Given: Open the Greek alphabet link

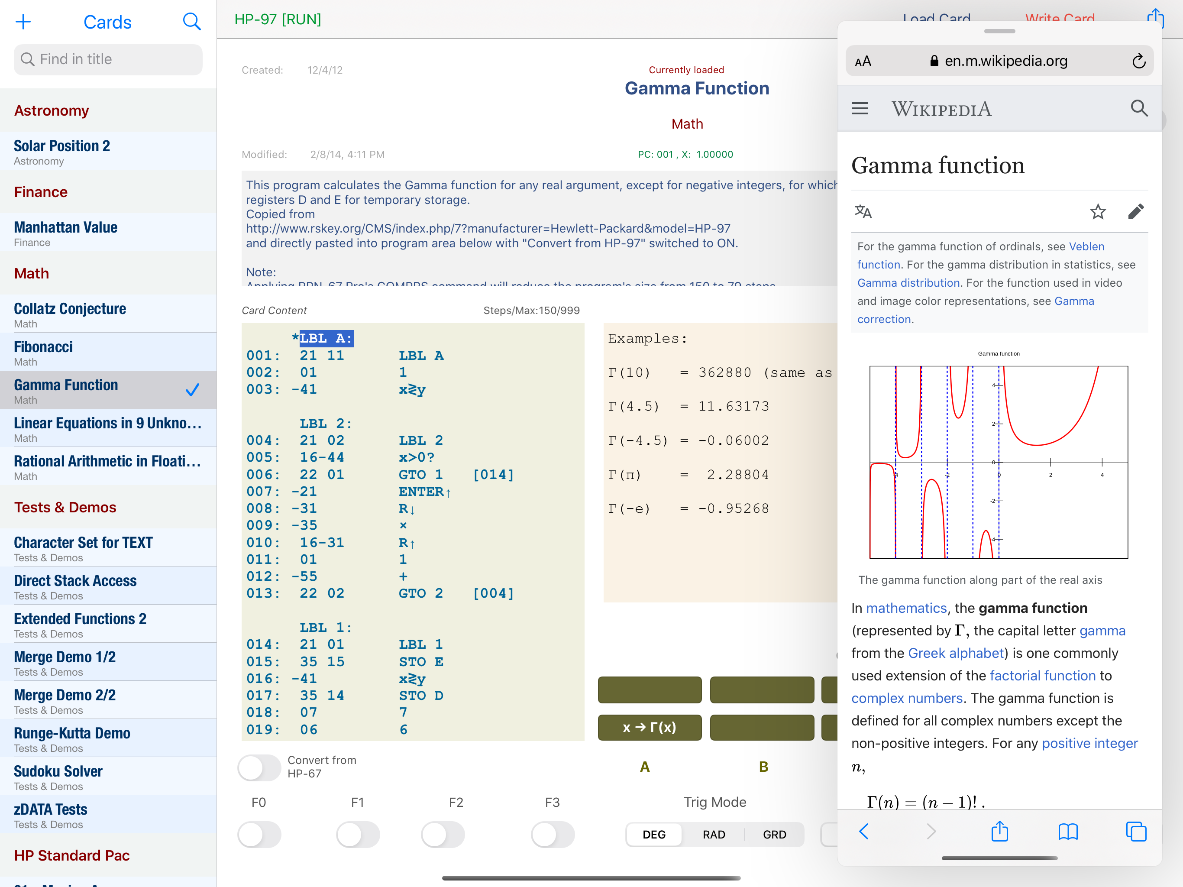Looking at the screenshot, I should pyautogui.click(x=956, y=653).
